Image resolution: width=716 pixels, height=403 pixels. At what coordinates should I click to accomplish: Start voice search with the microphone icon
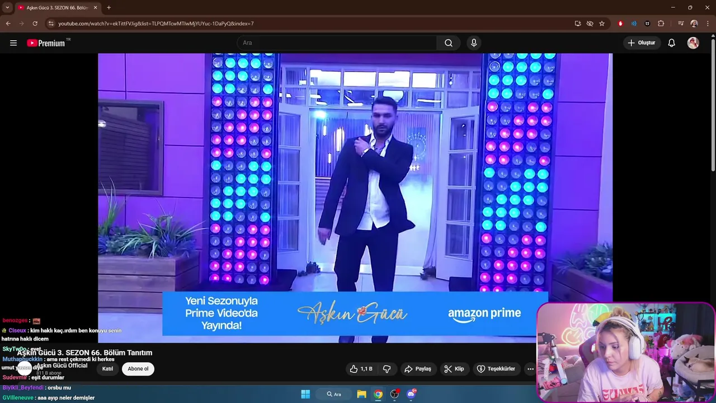coord(474,43)
